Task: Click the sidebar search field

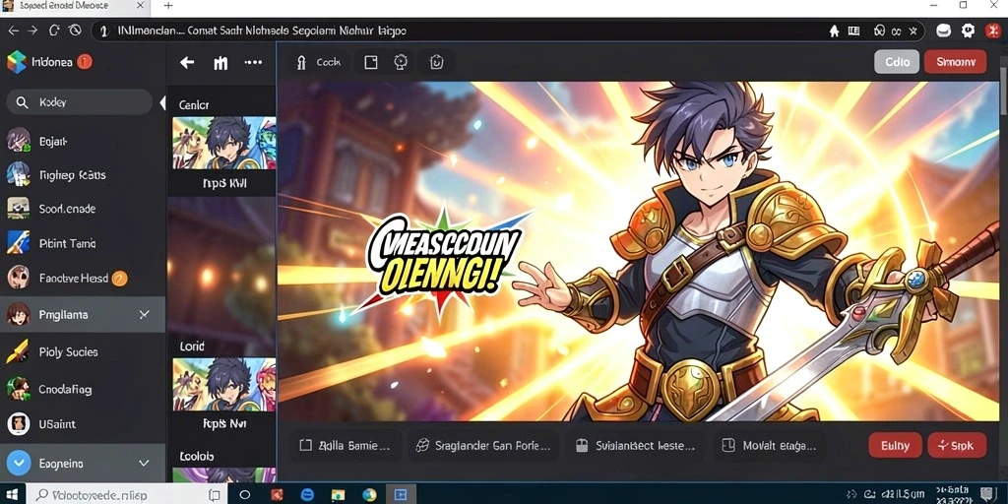Action: [79, 102]
